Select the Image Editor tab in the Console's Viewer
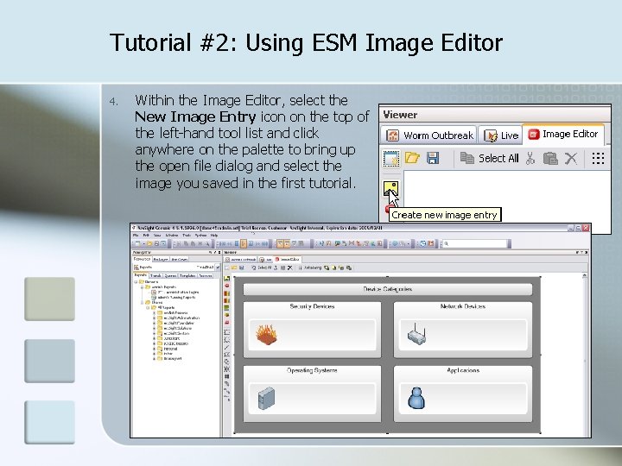This screenshot has height=466, width=622. coord(288,259)
